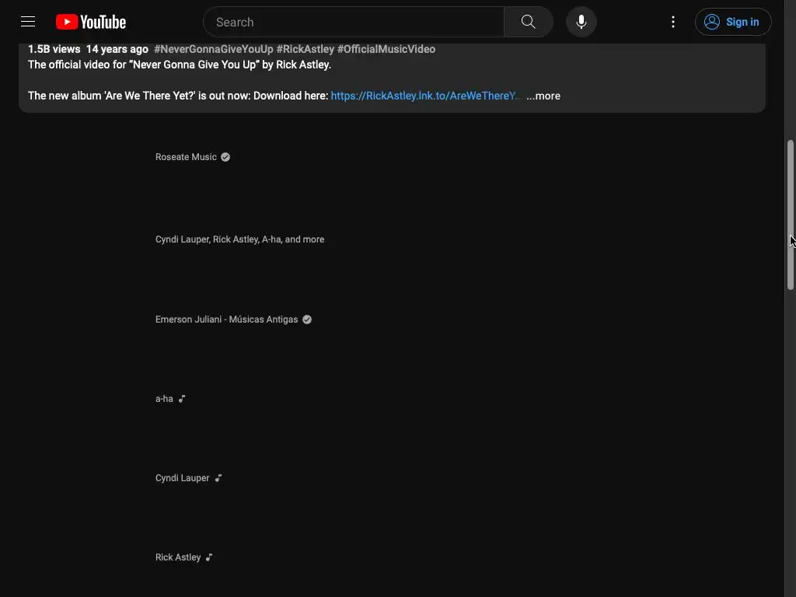Open a-ha artist channel name

164,399
